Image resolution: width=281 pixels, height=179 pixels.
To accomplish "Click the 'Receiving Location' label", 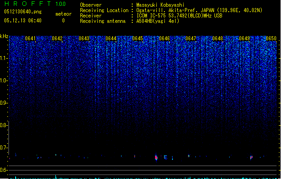I will point(104,10).
